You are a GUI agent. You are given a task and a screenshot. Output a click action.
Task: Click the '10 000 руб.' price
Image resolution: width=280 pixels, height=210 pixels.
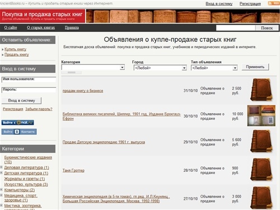click(x=237, y=116)
